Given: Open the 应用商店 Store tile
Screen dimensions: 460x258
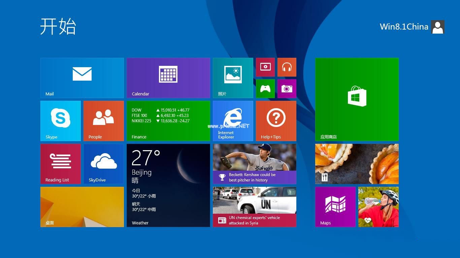Looking at the screenshot, I should click(x=357, y=99).
